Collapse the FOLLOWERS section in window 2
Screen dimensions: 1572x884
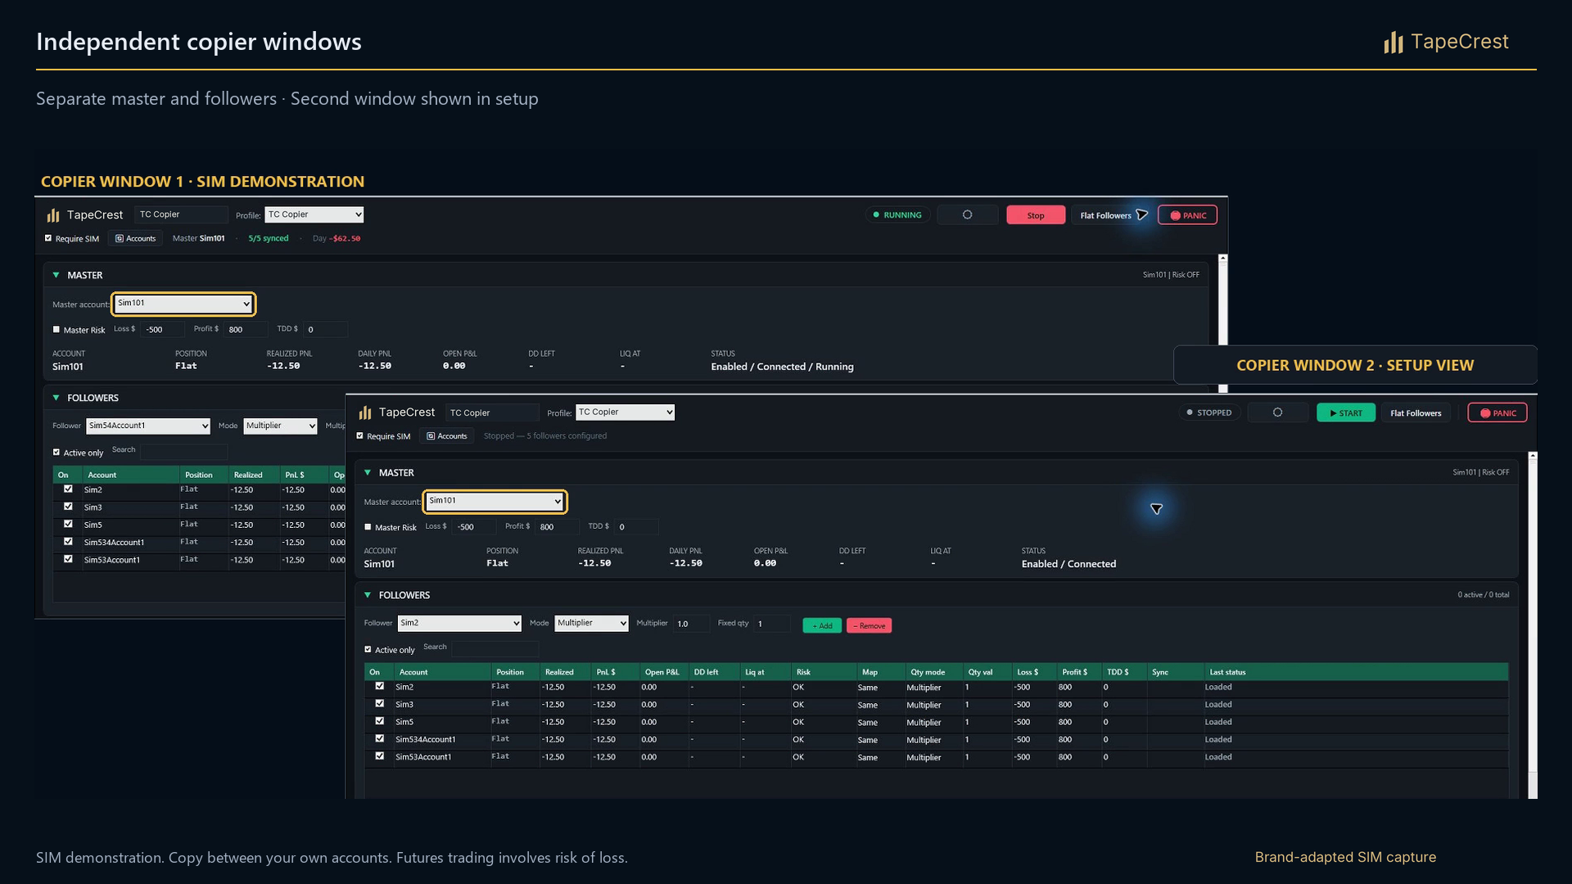368,595
